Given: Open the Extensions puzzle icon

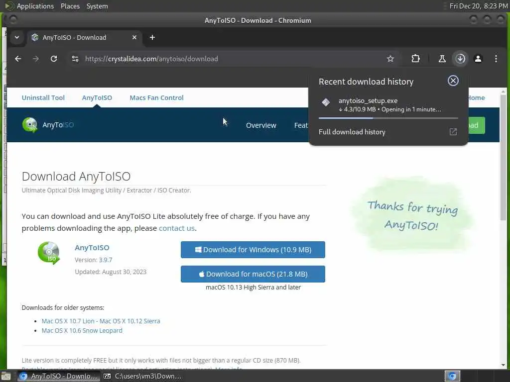Looking at the screenshot, I should pyautogui.click(x=415, y=59).
